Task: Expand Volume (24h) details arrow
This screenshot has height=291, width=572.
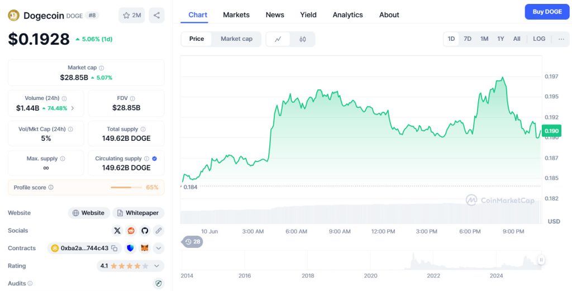Action: [72, 108]
